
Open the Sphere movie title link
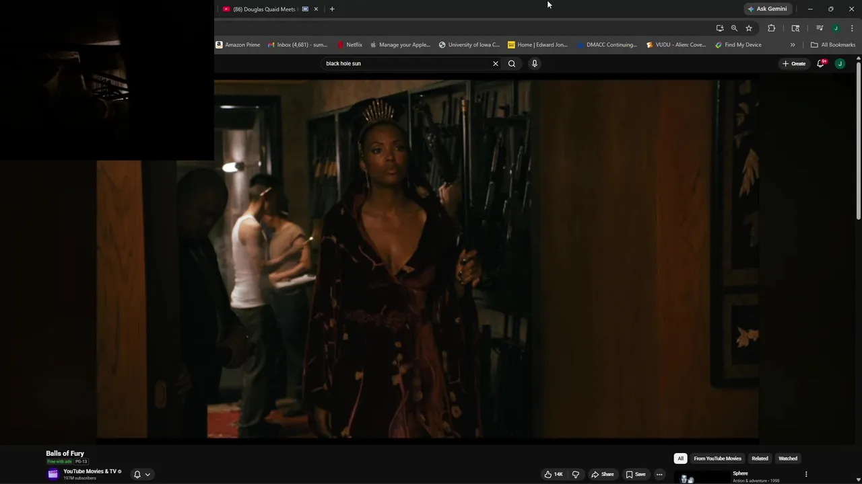click(740, 473)
